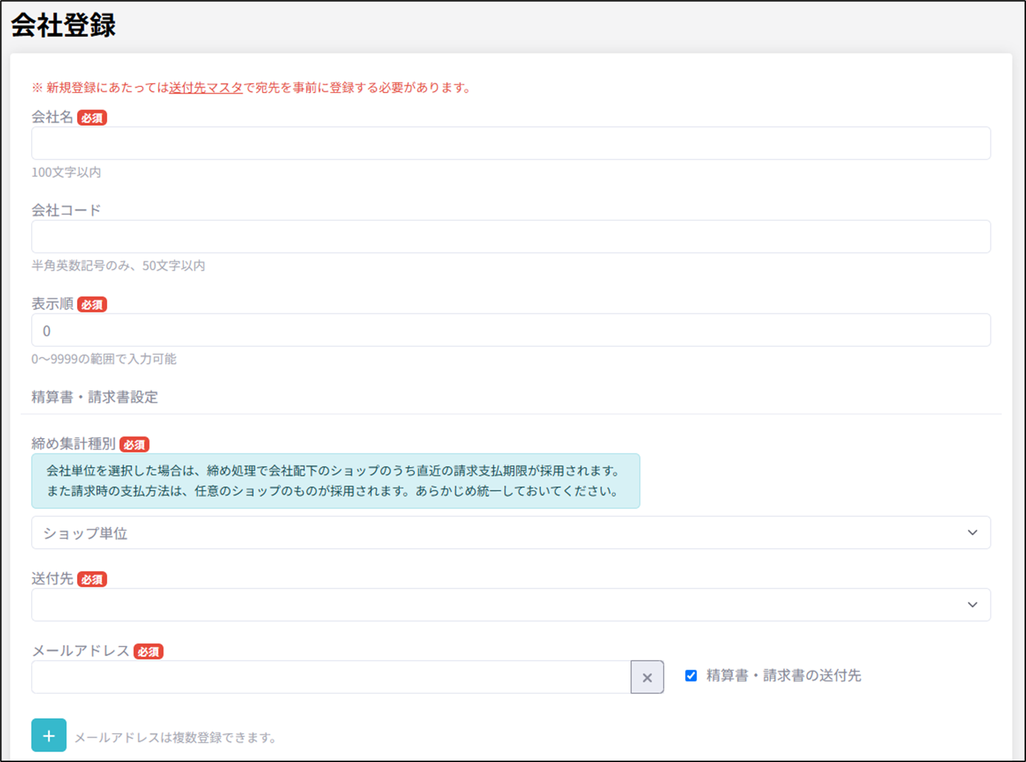This screenshot has height=762, width=1026.
Task: Open the empty 送付先 dropdown
Action: 500,605
